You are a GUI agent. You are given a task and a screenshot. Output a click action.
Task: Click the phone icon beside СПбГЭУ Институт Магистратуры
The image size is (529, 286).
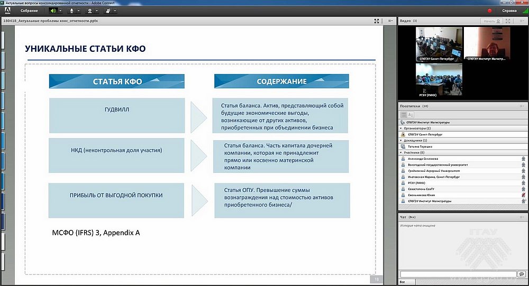403,123
